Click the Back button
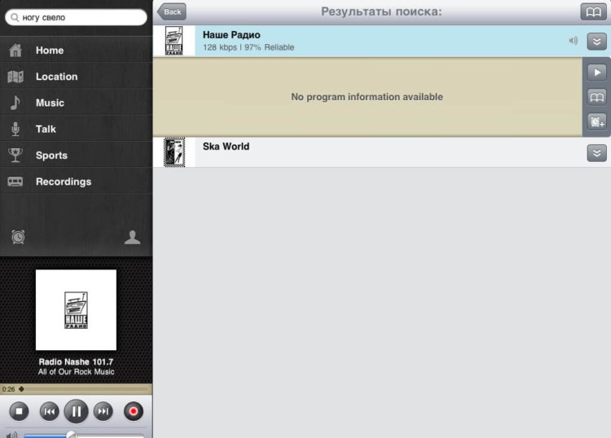The height and width of the screenshot is (438, 611). 171,11
